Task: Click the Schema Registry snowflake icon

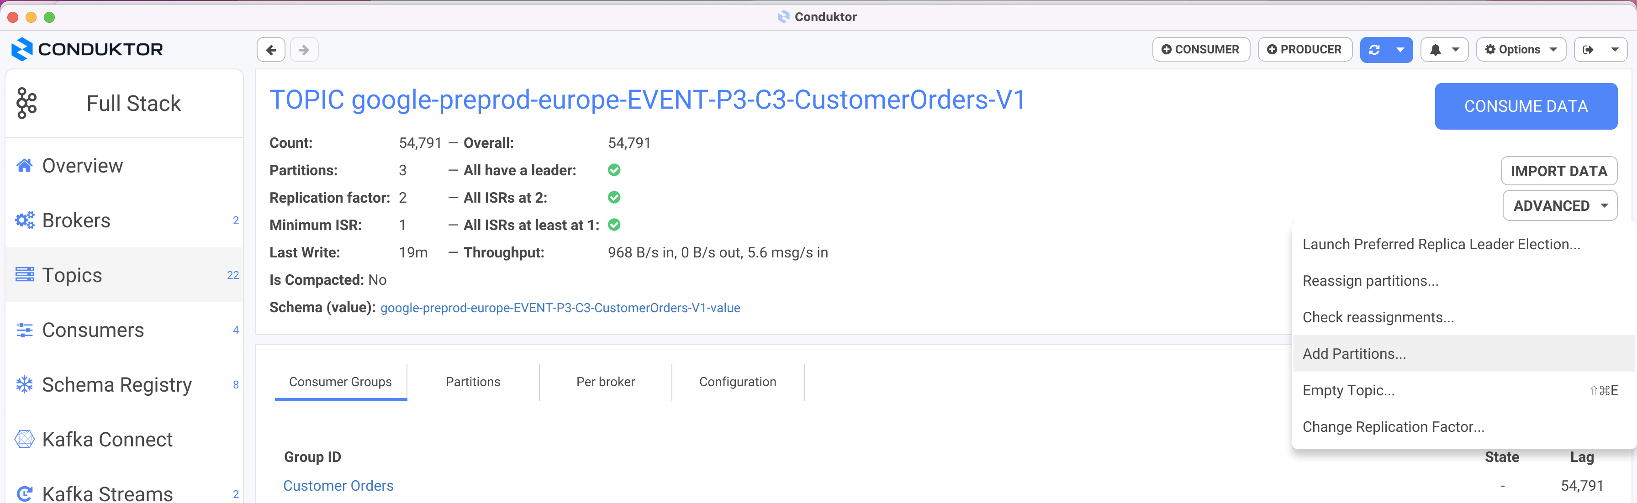Action: point(24,384)
